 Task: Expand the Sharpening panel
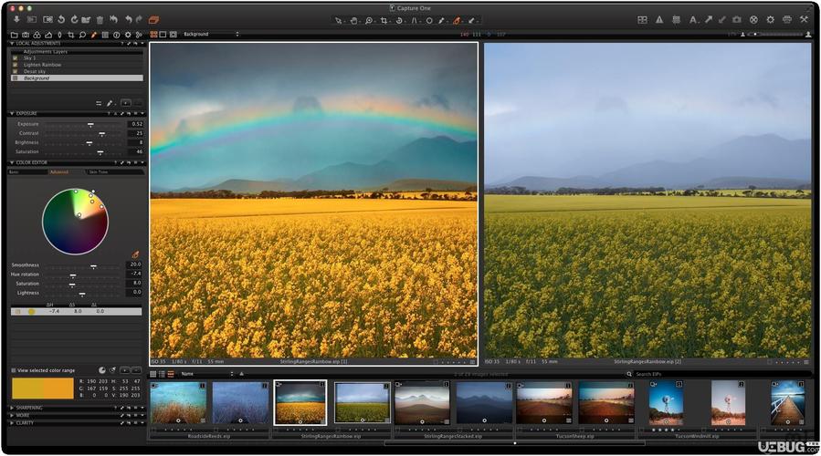pyautogui.click(x=12, y=408)
